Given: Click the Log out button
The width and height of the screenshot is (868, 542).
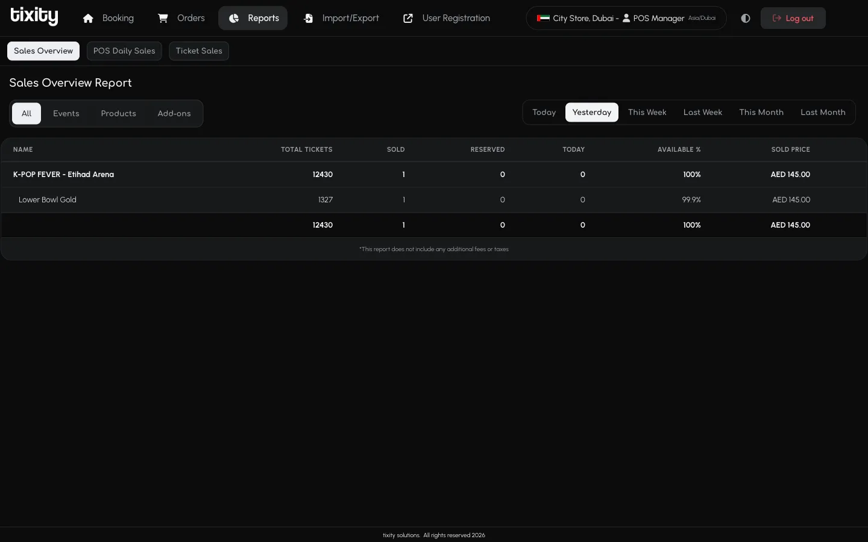Looking at the screenshot, I should [x=793, y=18].
